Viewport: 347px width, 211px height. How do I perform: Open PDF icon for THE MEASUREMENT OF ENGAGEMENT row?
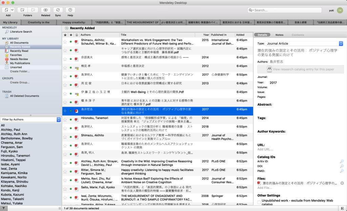click(x=77, y=197)
